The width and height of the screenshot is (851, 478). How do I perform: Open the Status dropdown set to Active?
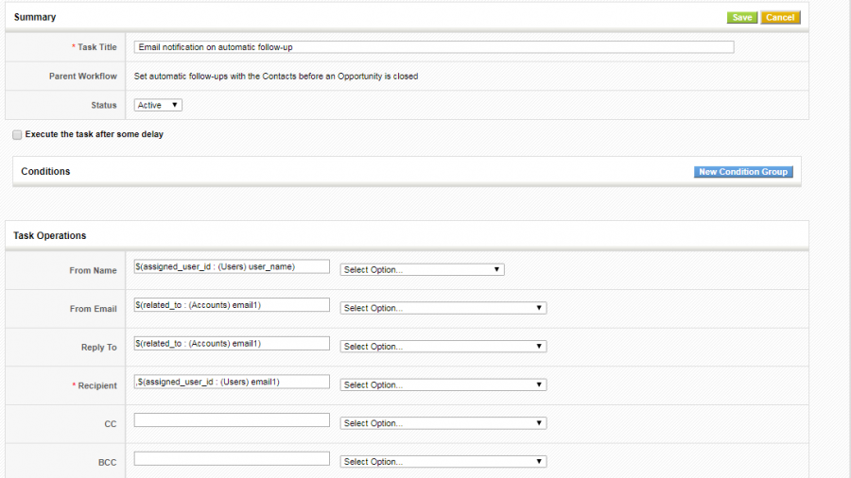(x=158, y=105)
